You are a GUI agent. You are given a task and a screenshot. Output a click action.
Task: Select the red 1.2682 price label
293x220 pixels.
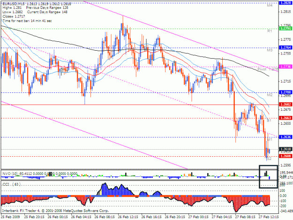pos(285,104)
